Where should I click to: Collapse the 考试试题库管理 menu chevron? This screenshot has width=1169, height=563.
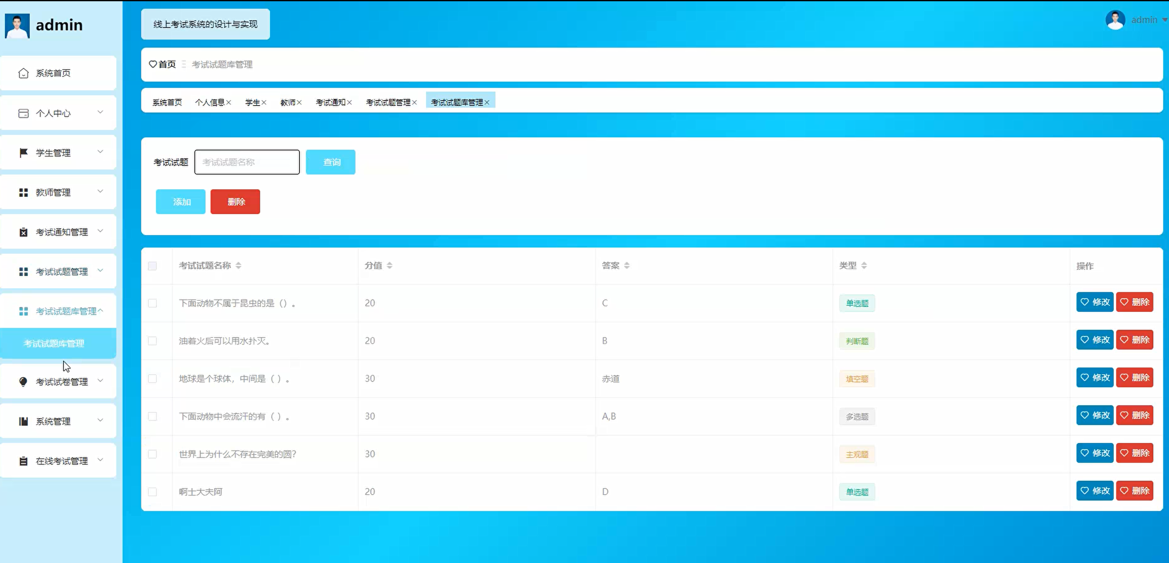coord(100,311)
